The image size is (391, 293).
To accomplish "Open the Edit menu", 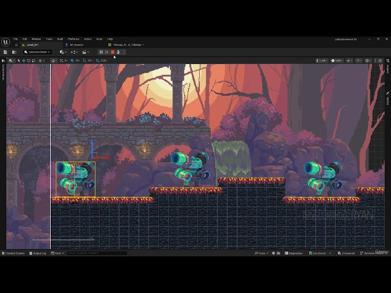I will click(24, 39).
